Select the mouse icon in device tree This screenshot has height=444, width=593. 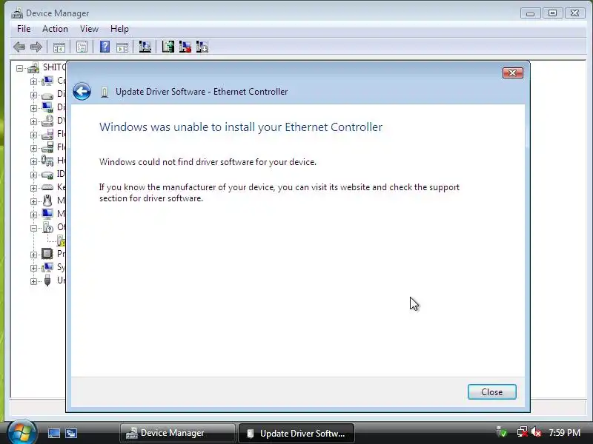pos(47,200)
